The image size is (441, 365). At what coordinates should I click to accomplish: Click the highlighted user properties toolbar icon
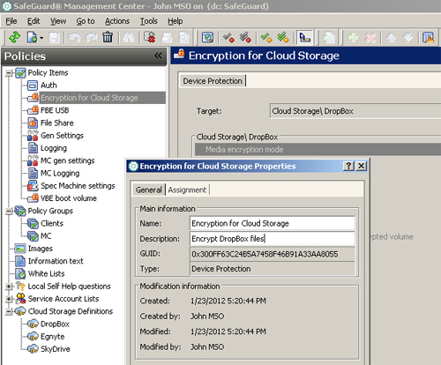click(305, 37)
